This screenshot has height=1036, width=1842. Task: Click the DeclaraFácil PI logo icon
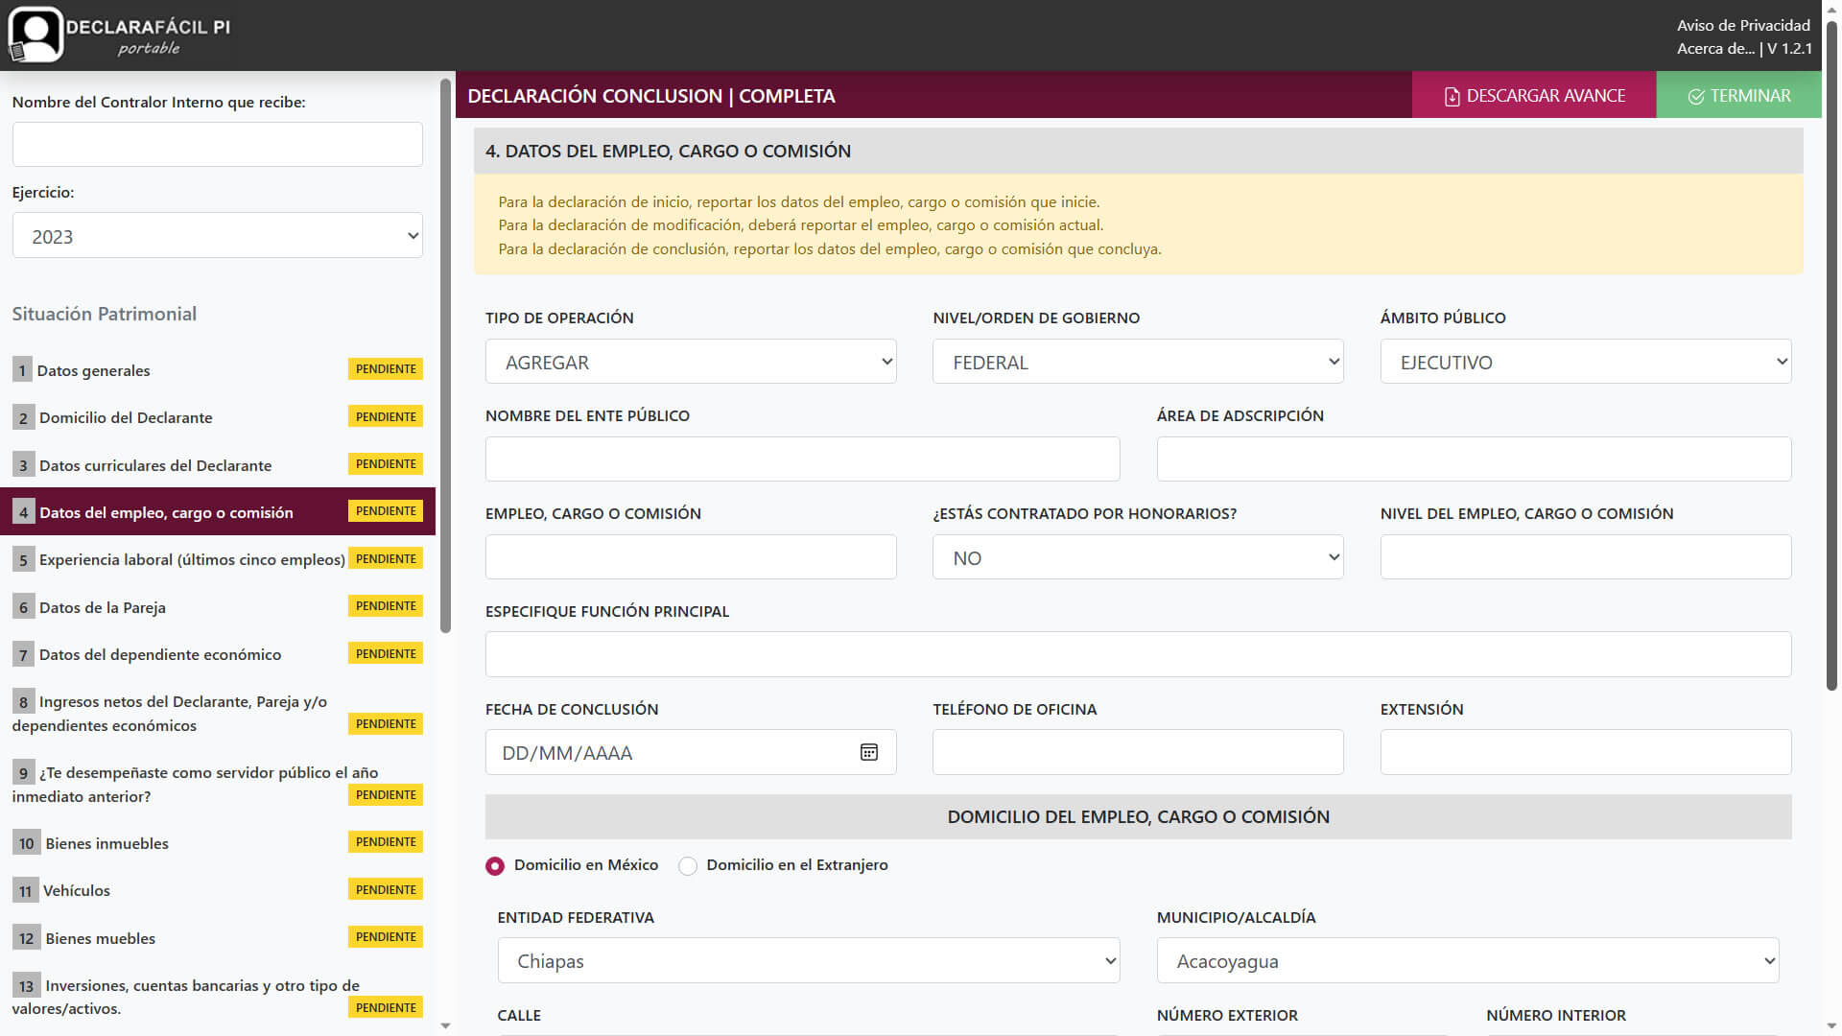[35, 35]
